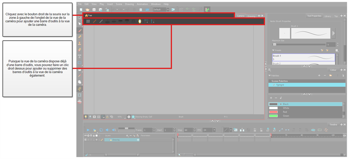
Task: Select the Text tool in Tools toolbar
Action: point(80,56)
